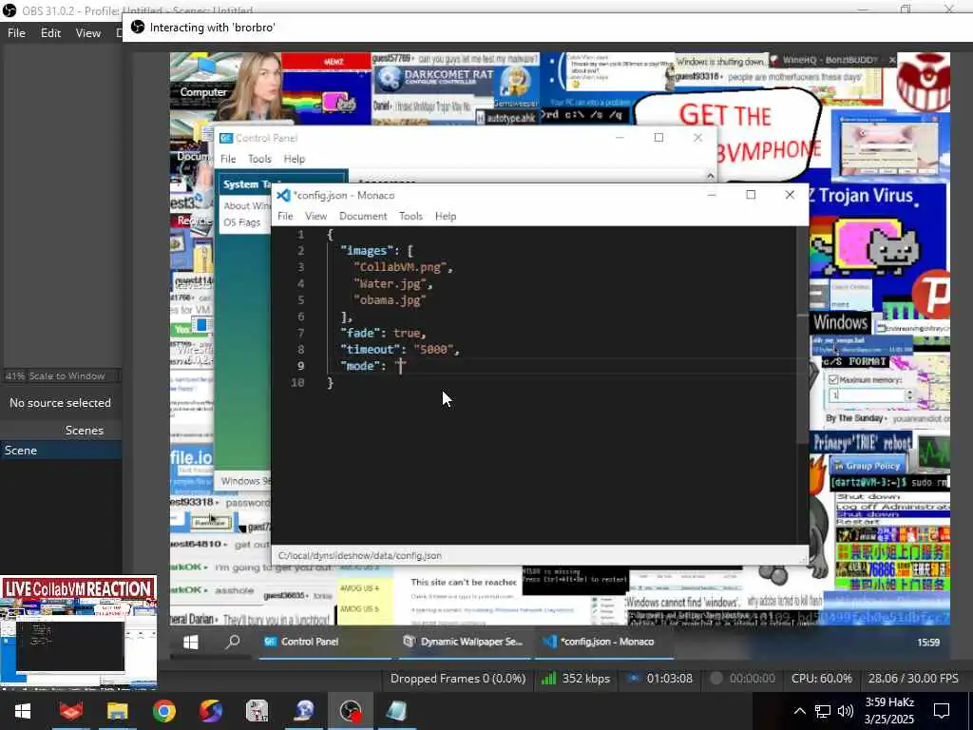Click the VM taskbar clock showing 15:59
Viewport: 973px width, 730px height.
pyautogui.click(x=927, y=643)
